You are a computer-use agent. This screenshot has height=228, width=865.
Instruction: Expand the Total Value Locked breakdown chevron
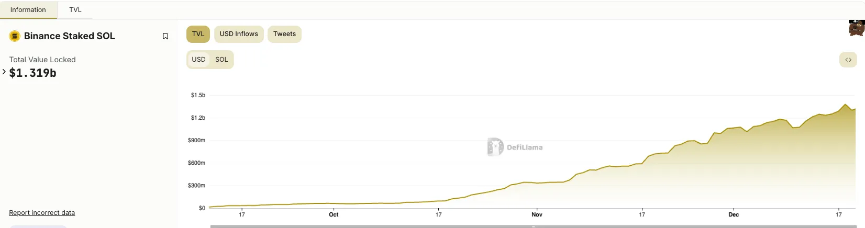click(4, 72)
